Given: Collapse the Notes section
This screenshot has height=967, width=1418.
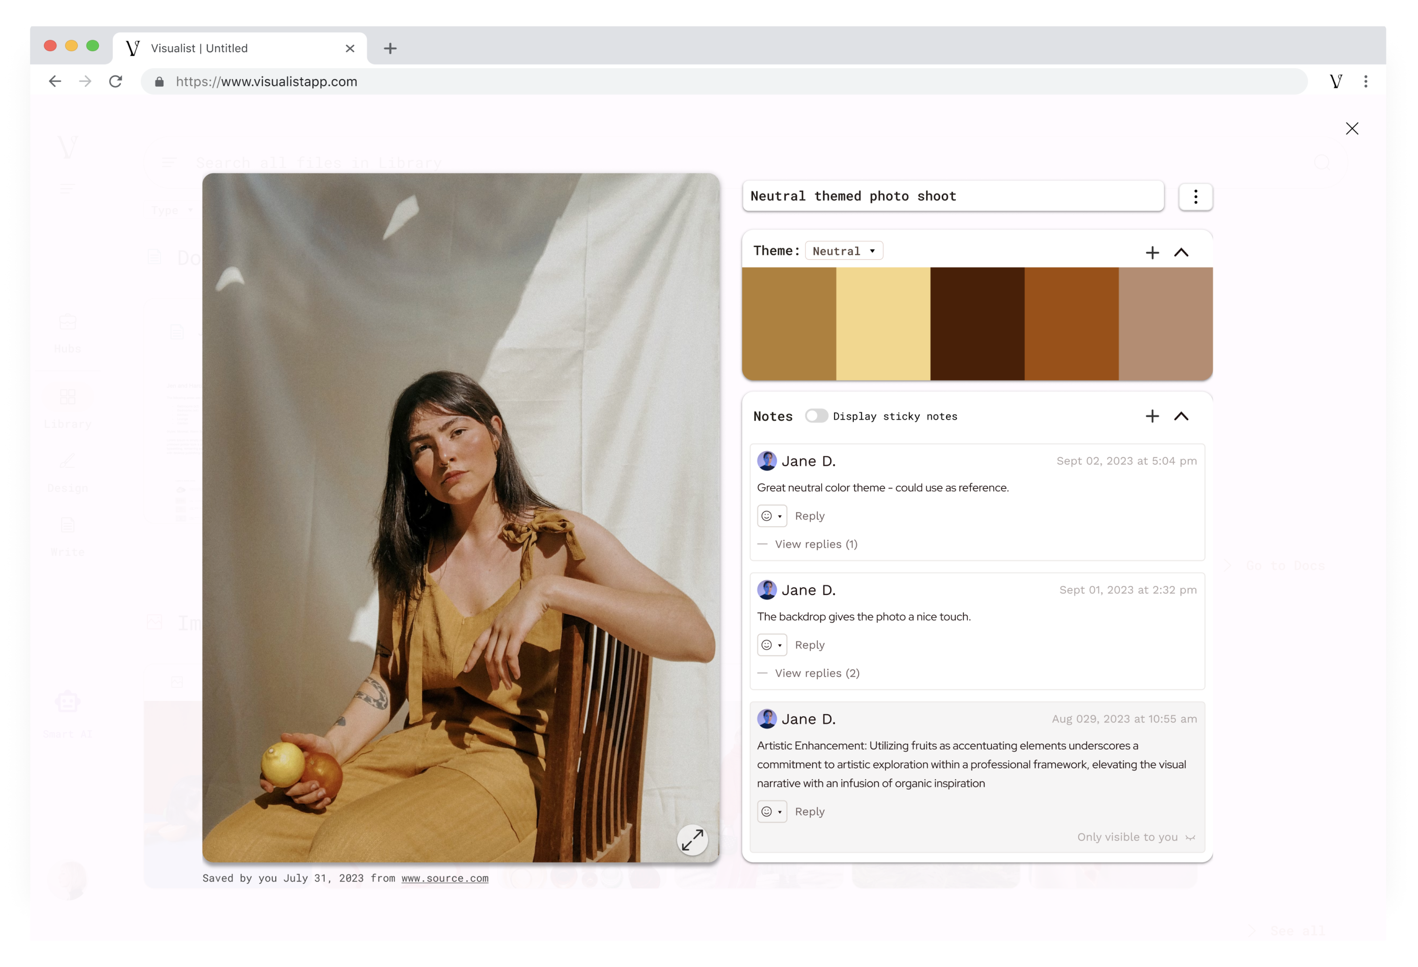Looking at the screenshot, I should (1181, 416).
